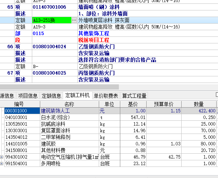Select description 1、部位：涂料外墙面
218x178 pixels.
point(103,14)
